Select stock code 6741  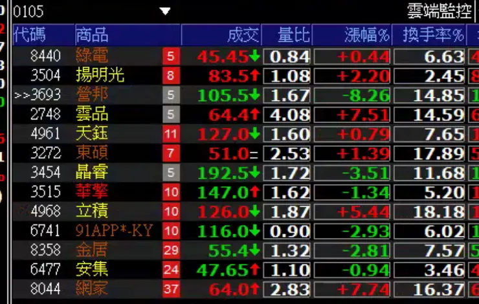point(45,231)
